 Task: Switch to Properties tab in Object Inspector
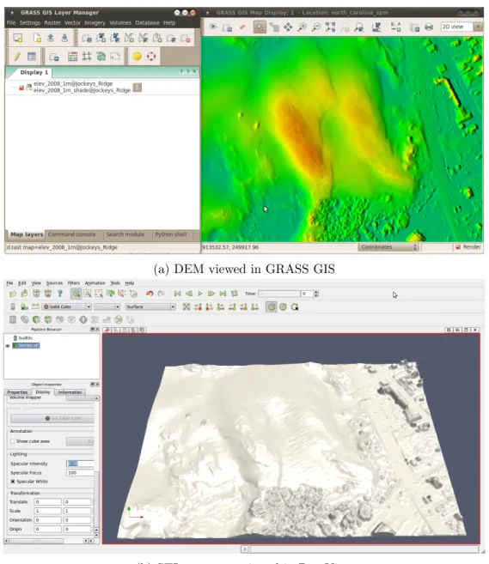[x=17, y=392]
